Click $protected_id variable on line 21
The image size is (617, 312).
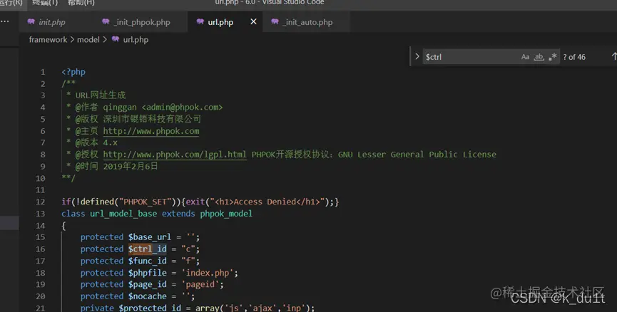click(150, 308)
